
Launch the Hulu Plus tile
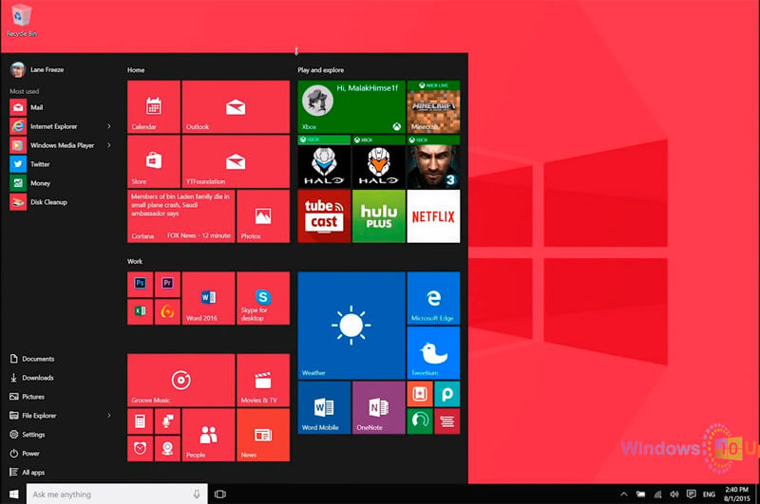coord(378,215)
